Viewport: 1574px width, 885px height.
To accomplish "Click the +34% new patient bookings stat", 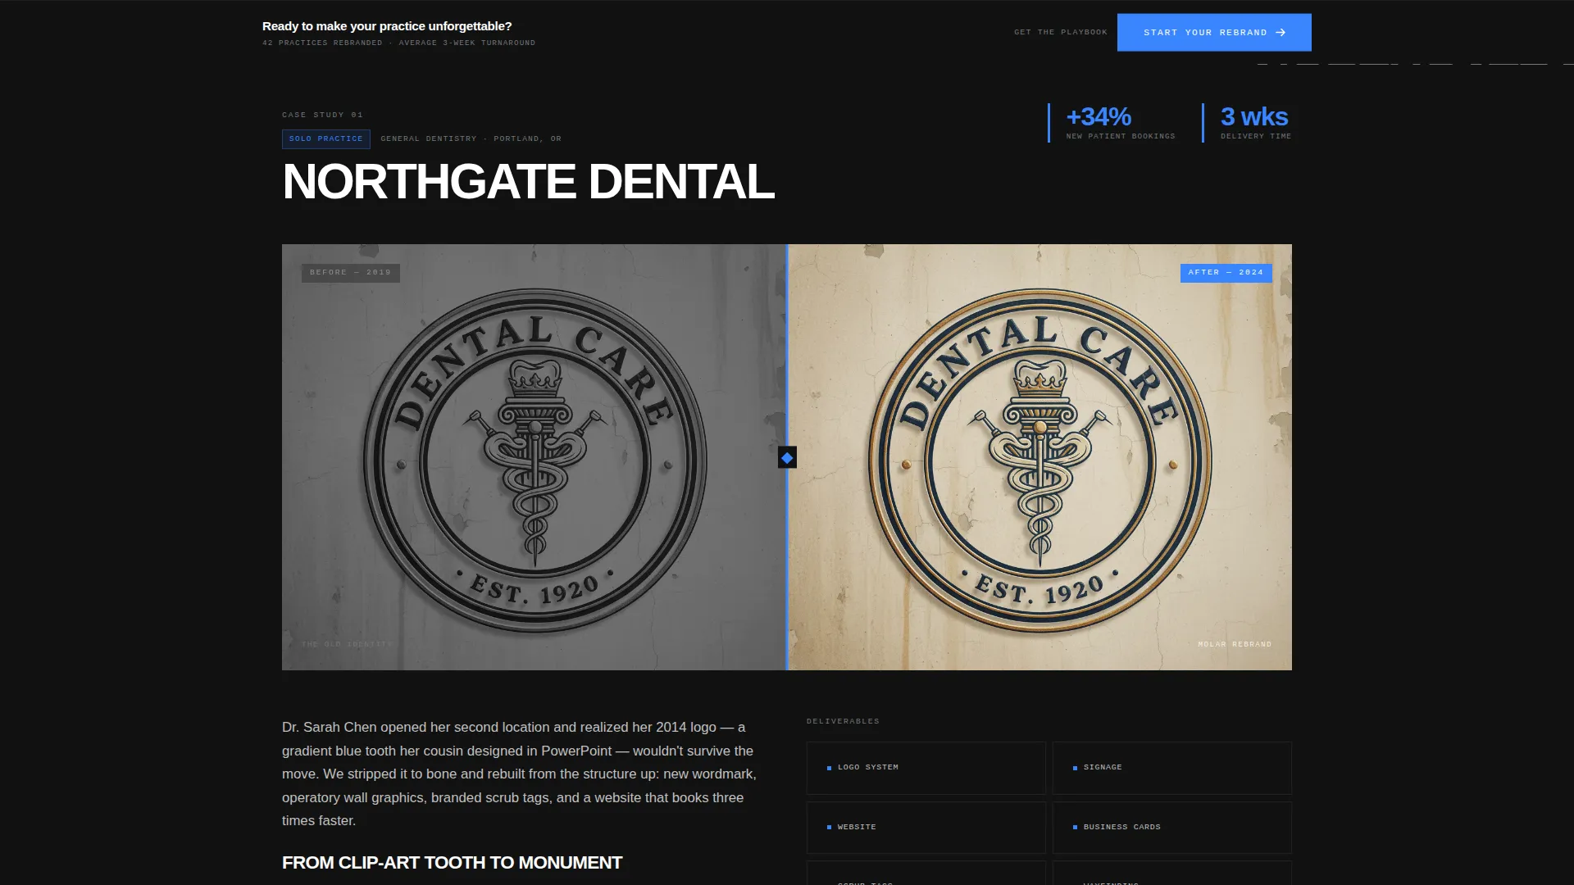I will (x=1113, y=123).
